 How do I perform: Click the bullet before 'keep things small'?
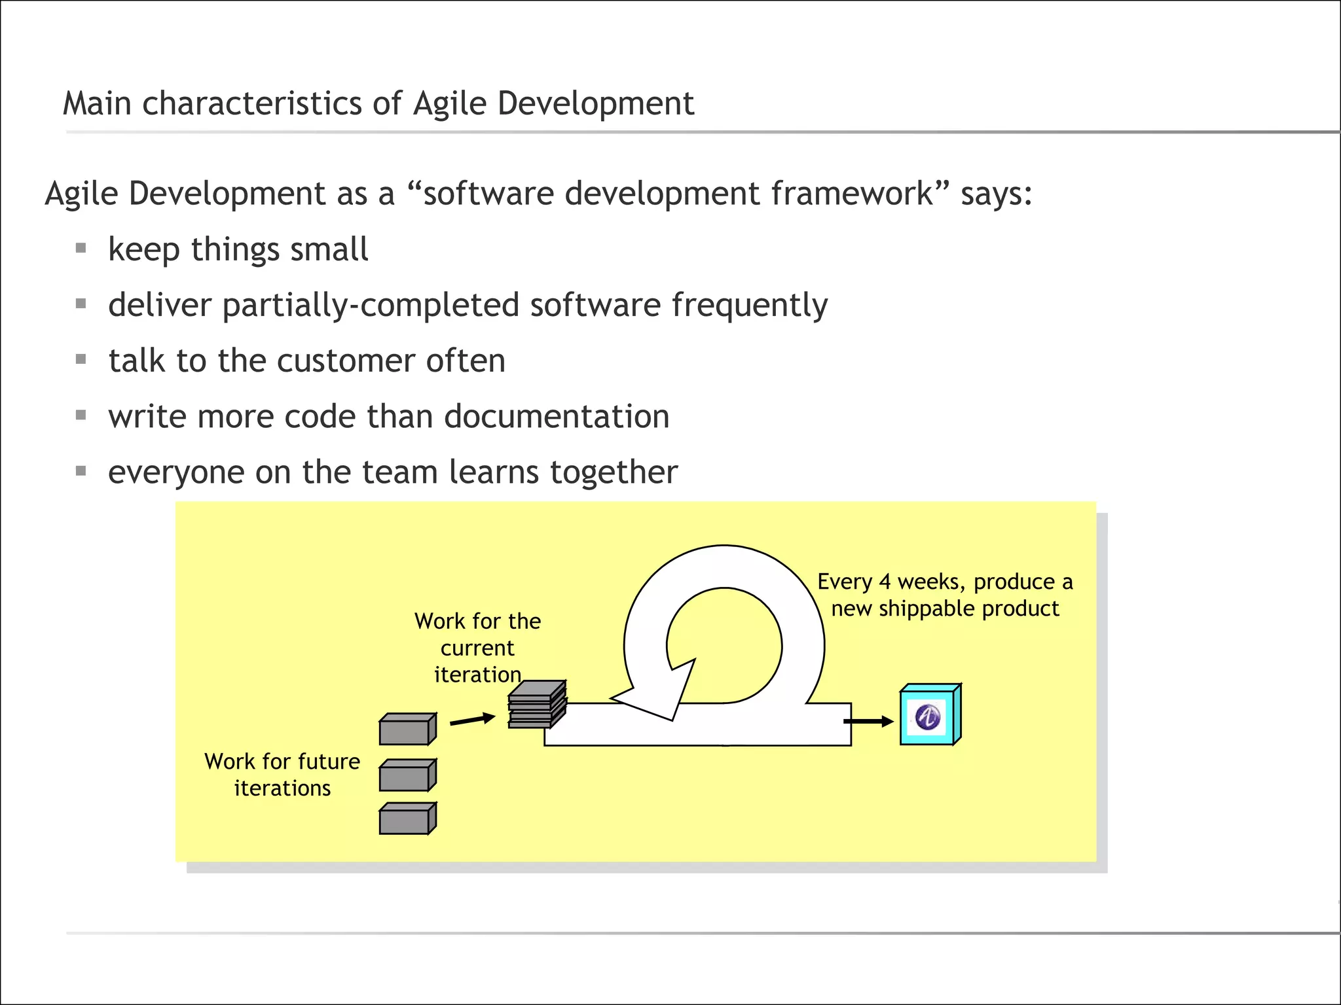[81, 248]
